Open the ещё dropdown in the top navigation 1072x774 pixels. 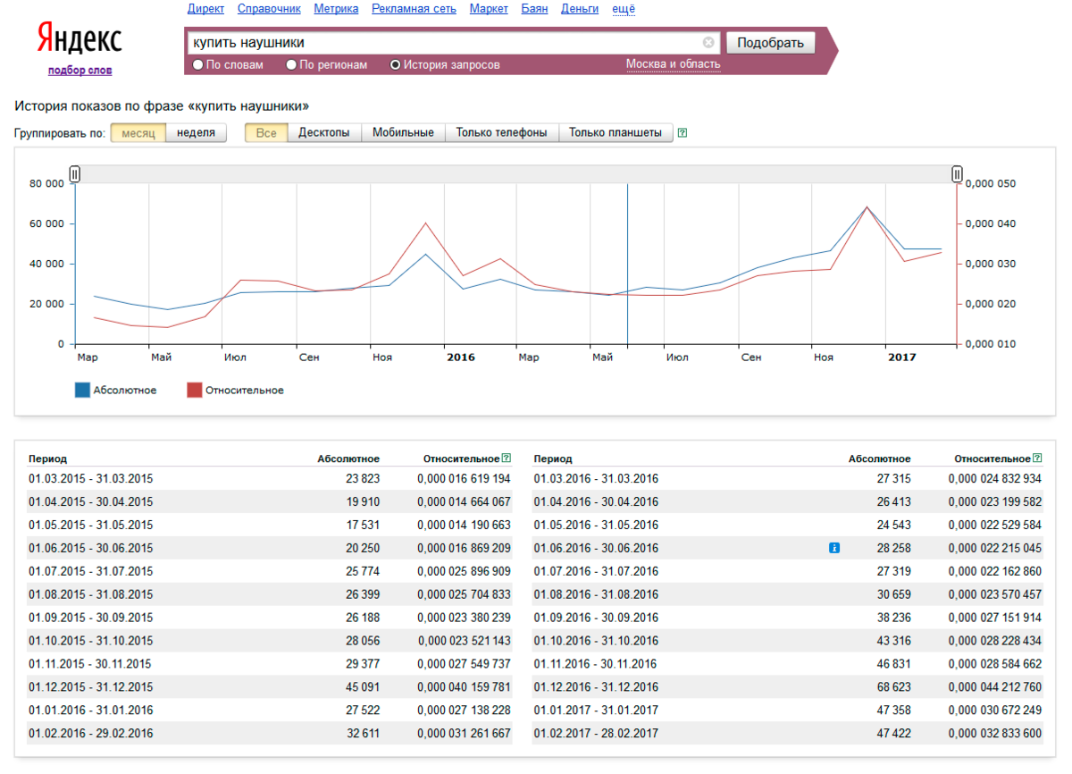623,9
